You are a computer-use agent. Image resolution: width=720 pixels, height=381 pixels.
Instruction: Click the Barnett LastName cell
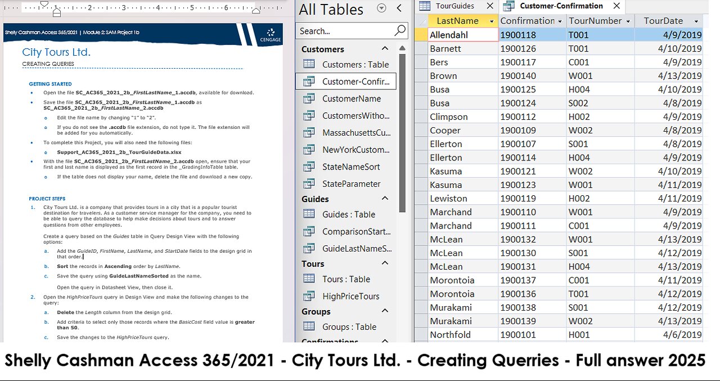click(x=463, y=48)
